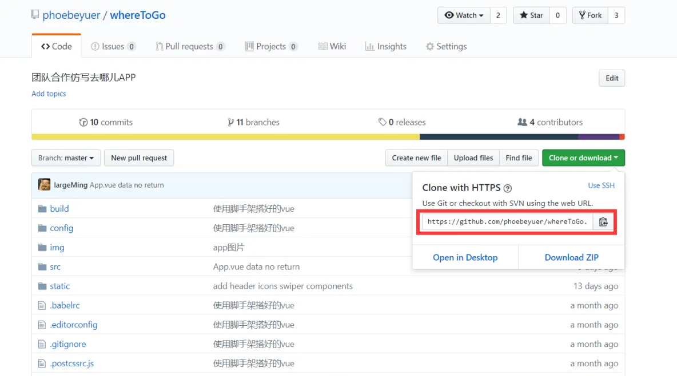Fork the whereToGo repository
The width and height of the screenshot is (677, 376).
[590, 15]
